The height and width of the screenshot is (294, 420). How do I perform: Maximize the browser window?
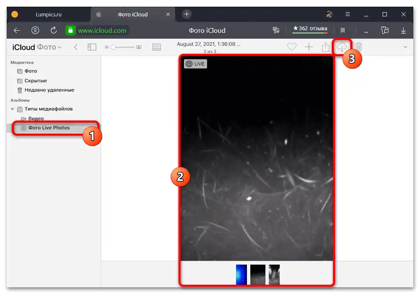tap(385, 14)
